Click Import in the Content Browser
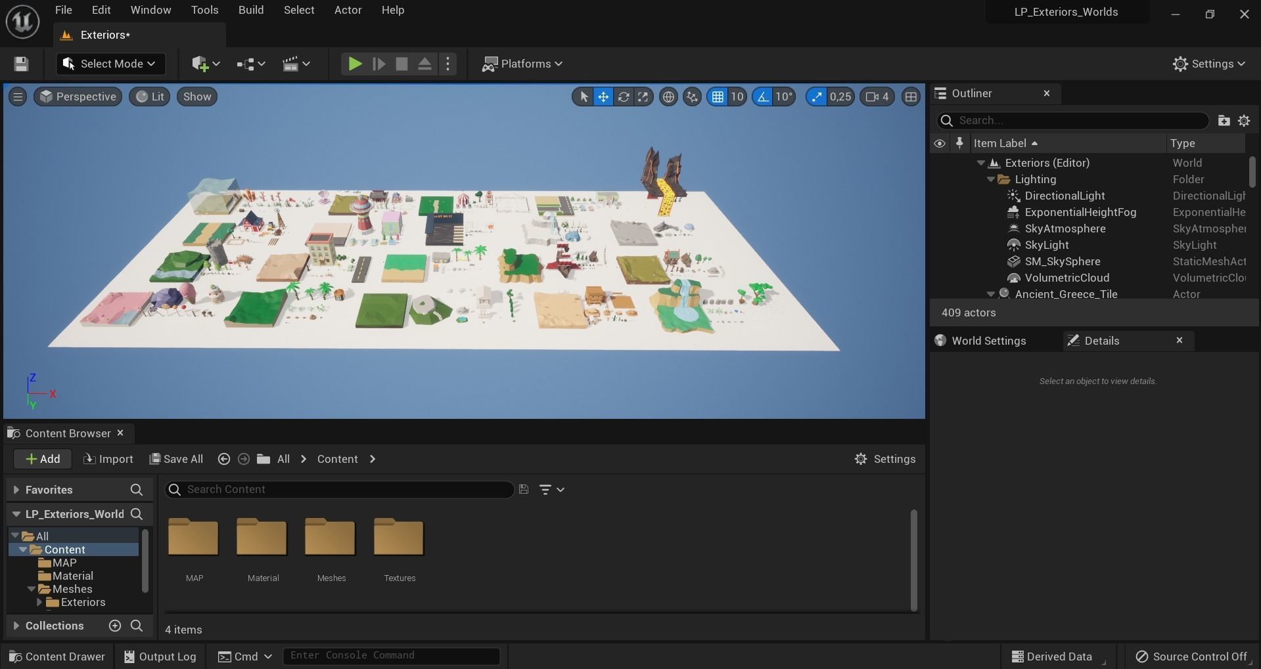Image resolution: width=1261 pixels, height=669 pixels. (x=108, y=459)
